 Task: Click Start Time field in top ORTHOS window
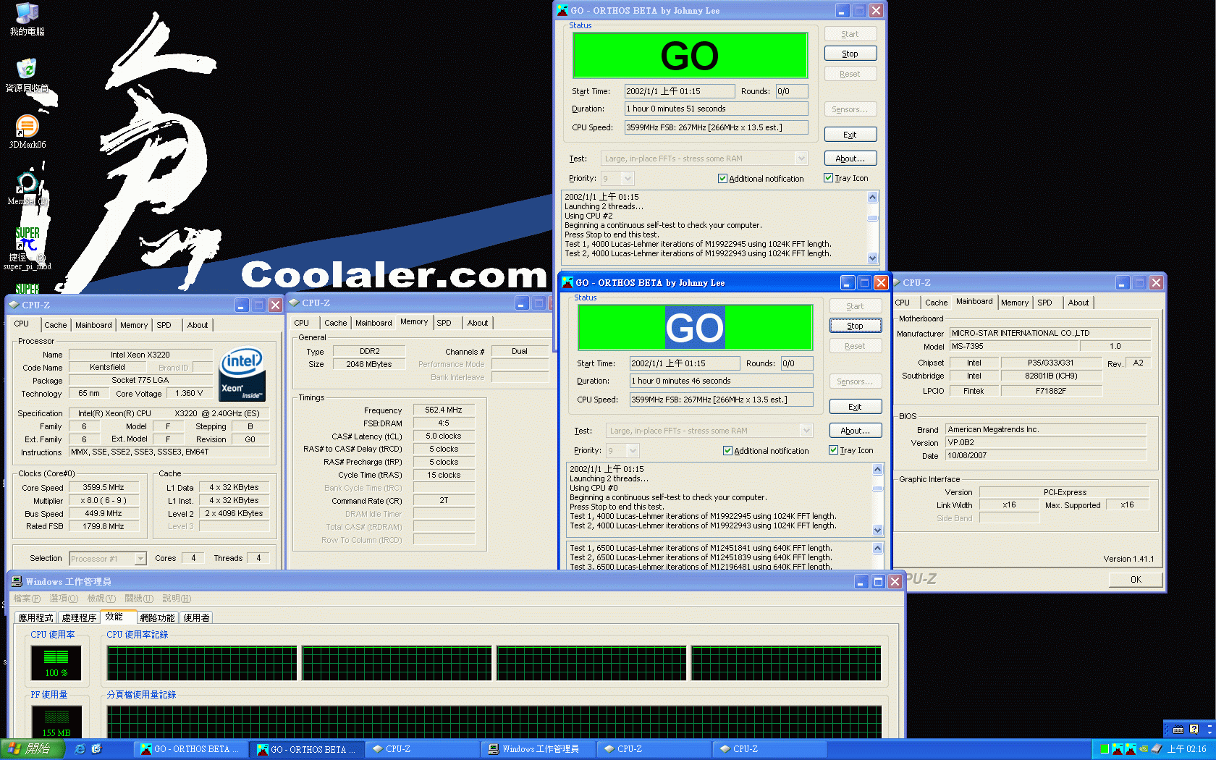pyautogui.click(x=680, y=91)
